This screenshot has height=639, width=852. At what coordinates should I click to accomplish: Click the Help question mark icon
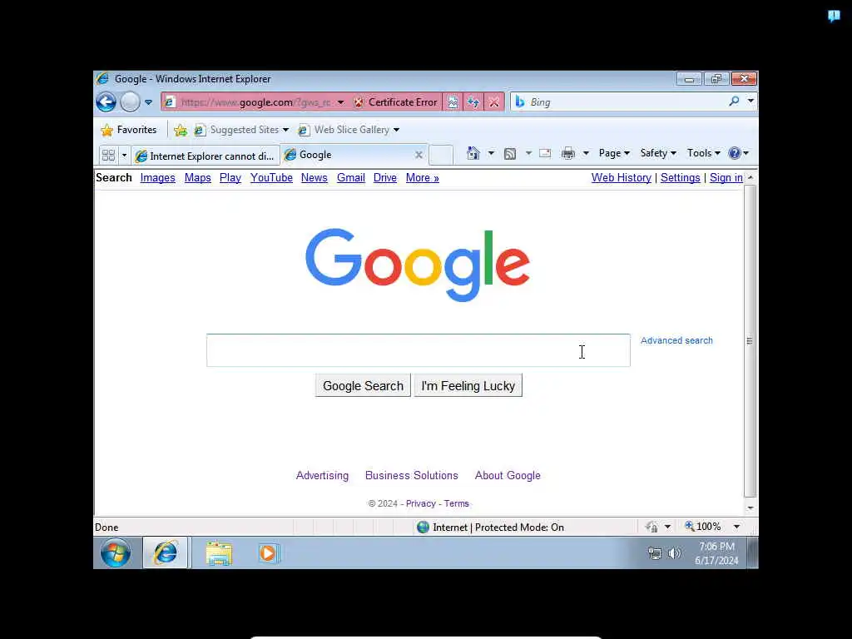[735, 153]
